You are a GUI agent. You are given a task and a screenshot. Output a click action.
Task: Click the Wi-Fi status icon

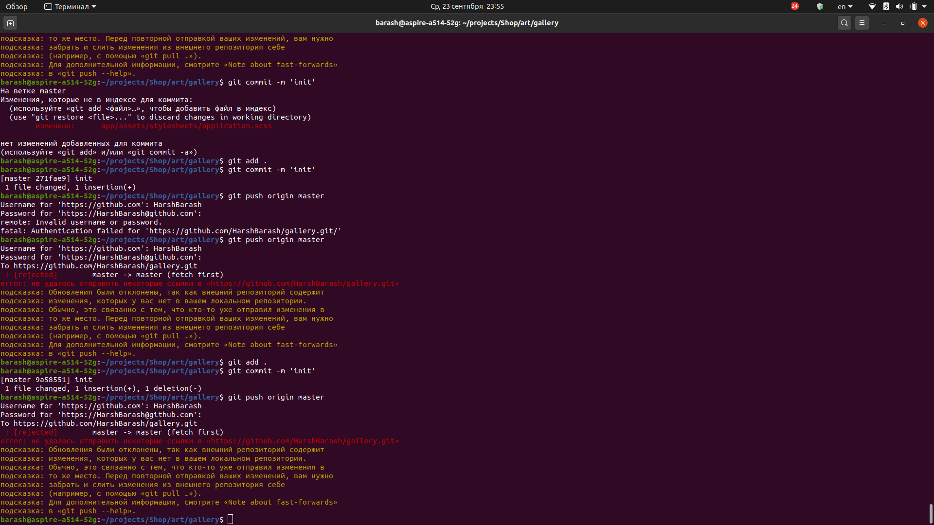click(x=872, y=6)
